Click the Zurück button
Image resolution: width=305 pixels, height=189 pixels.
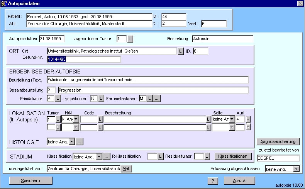pos(239,180)
